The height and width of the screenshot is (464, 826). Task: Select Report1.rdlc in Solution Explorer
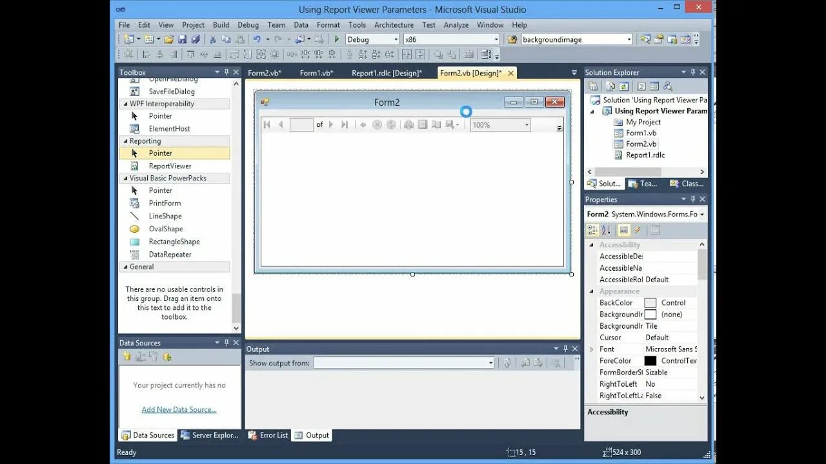coord(645,155)
